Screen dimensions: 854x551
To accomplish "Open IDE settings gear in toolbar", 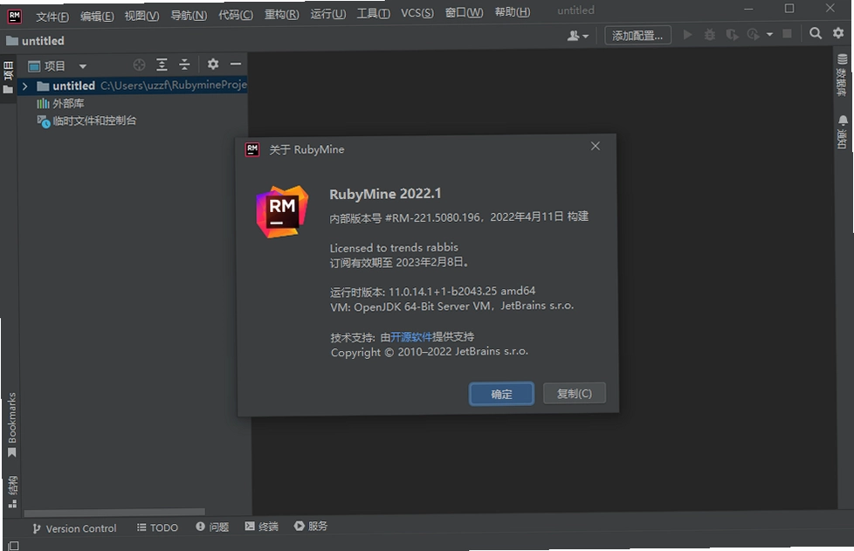I will tap(838, 32).
